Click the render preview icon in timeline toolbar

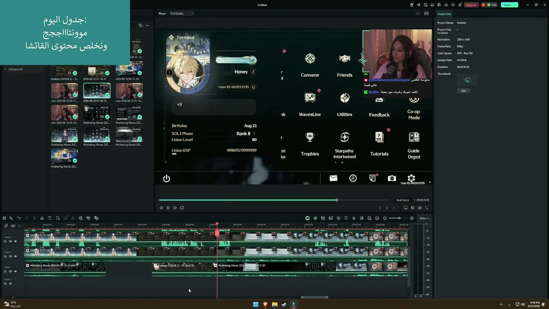338,218
